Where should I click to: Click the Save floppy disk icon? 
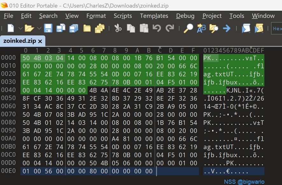pos(48,28)
